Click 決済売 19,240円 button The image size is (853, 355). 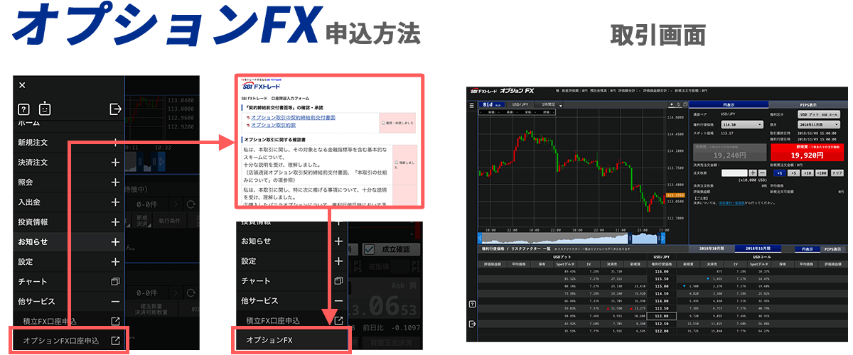(x=729, y=152)
